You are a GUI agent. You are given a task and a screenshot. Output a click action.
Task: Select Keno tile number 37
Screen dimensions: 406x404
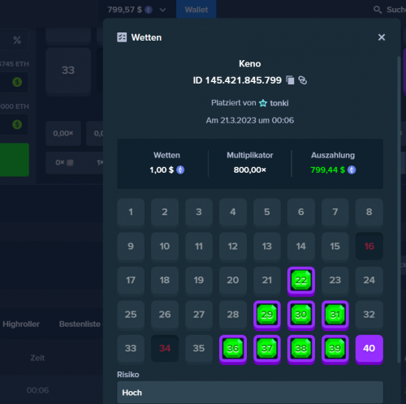(267, 349)
